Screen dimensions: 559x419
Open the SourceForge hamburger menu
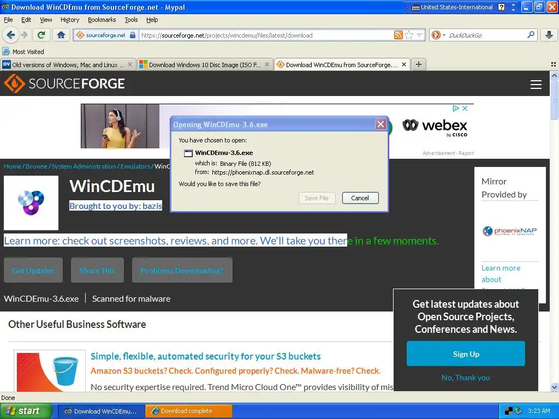[x=536, y=85]
